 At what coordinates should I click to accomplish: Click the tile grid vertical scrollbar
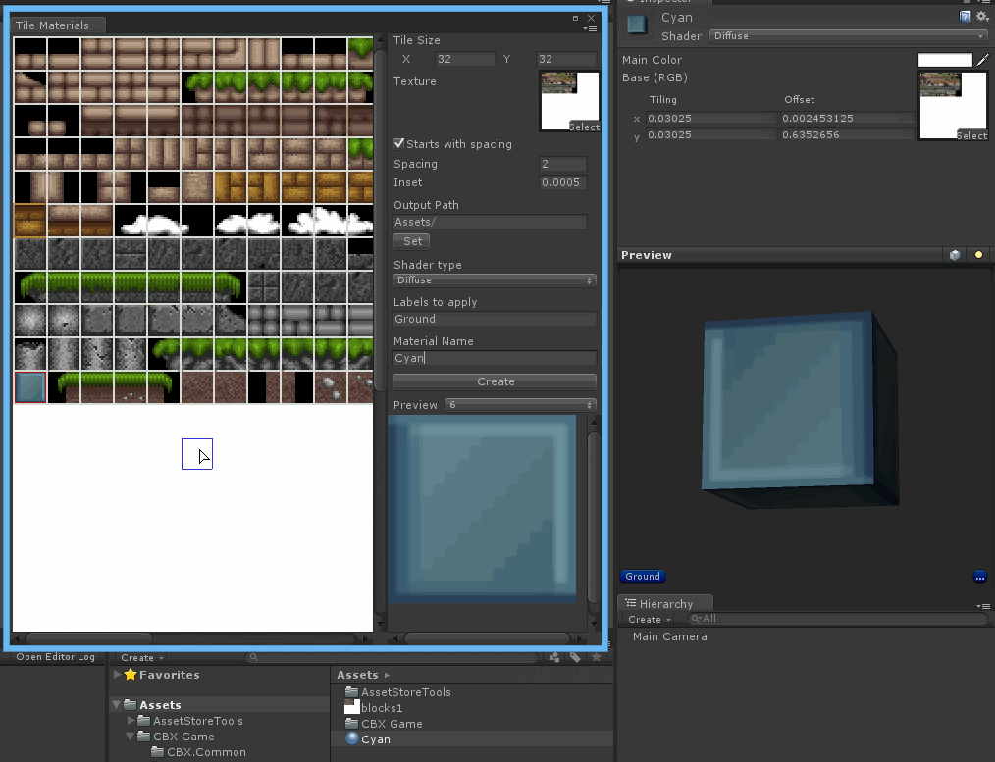coord(380,222)
